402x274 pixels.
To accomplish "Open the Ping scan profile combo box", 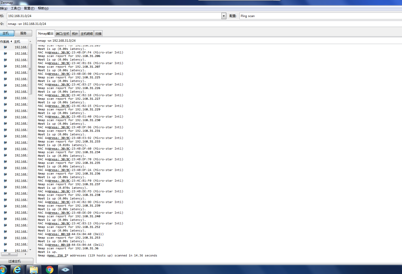I will pyautogui.click(x=321, y=16).
